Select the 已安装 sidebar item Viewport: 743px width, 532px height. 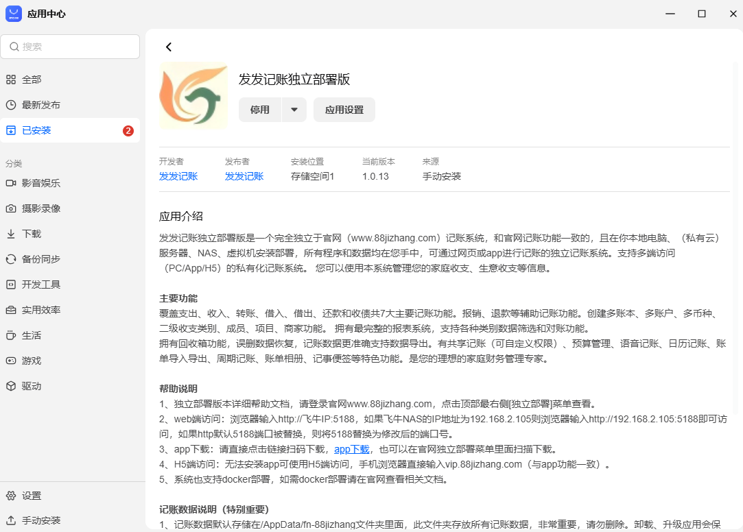coord(70,130)
